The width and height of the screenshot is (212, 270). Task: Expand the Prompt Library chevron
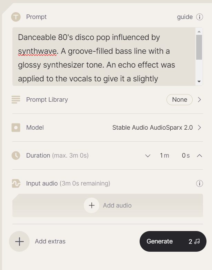click(200, 100)
